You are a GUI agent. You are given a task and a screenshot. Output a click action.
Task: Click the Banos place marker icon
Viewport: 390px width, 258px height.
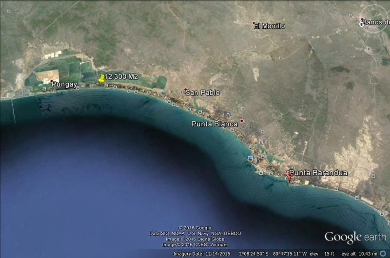(x=362, y=20)
